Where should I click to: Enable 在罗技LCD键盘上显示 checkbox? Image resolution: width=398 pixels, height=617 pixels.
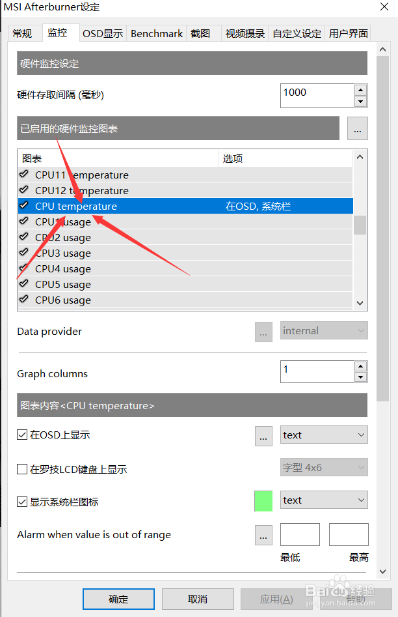[22, 469]
